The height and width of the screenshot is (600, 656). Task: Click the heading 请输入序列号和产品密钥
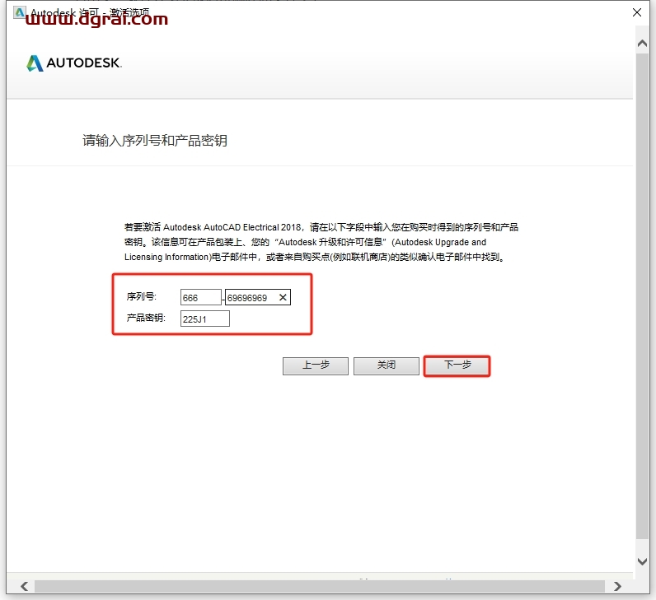pos(155,141)
